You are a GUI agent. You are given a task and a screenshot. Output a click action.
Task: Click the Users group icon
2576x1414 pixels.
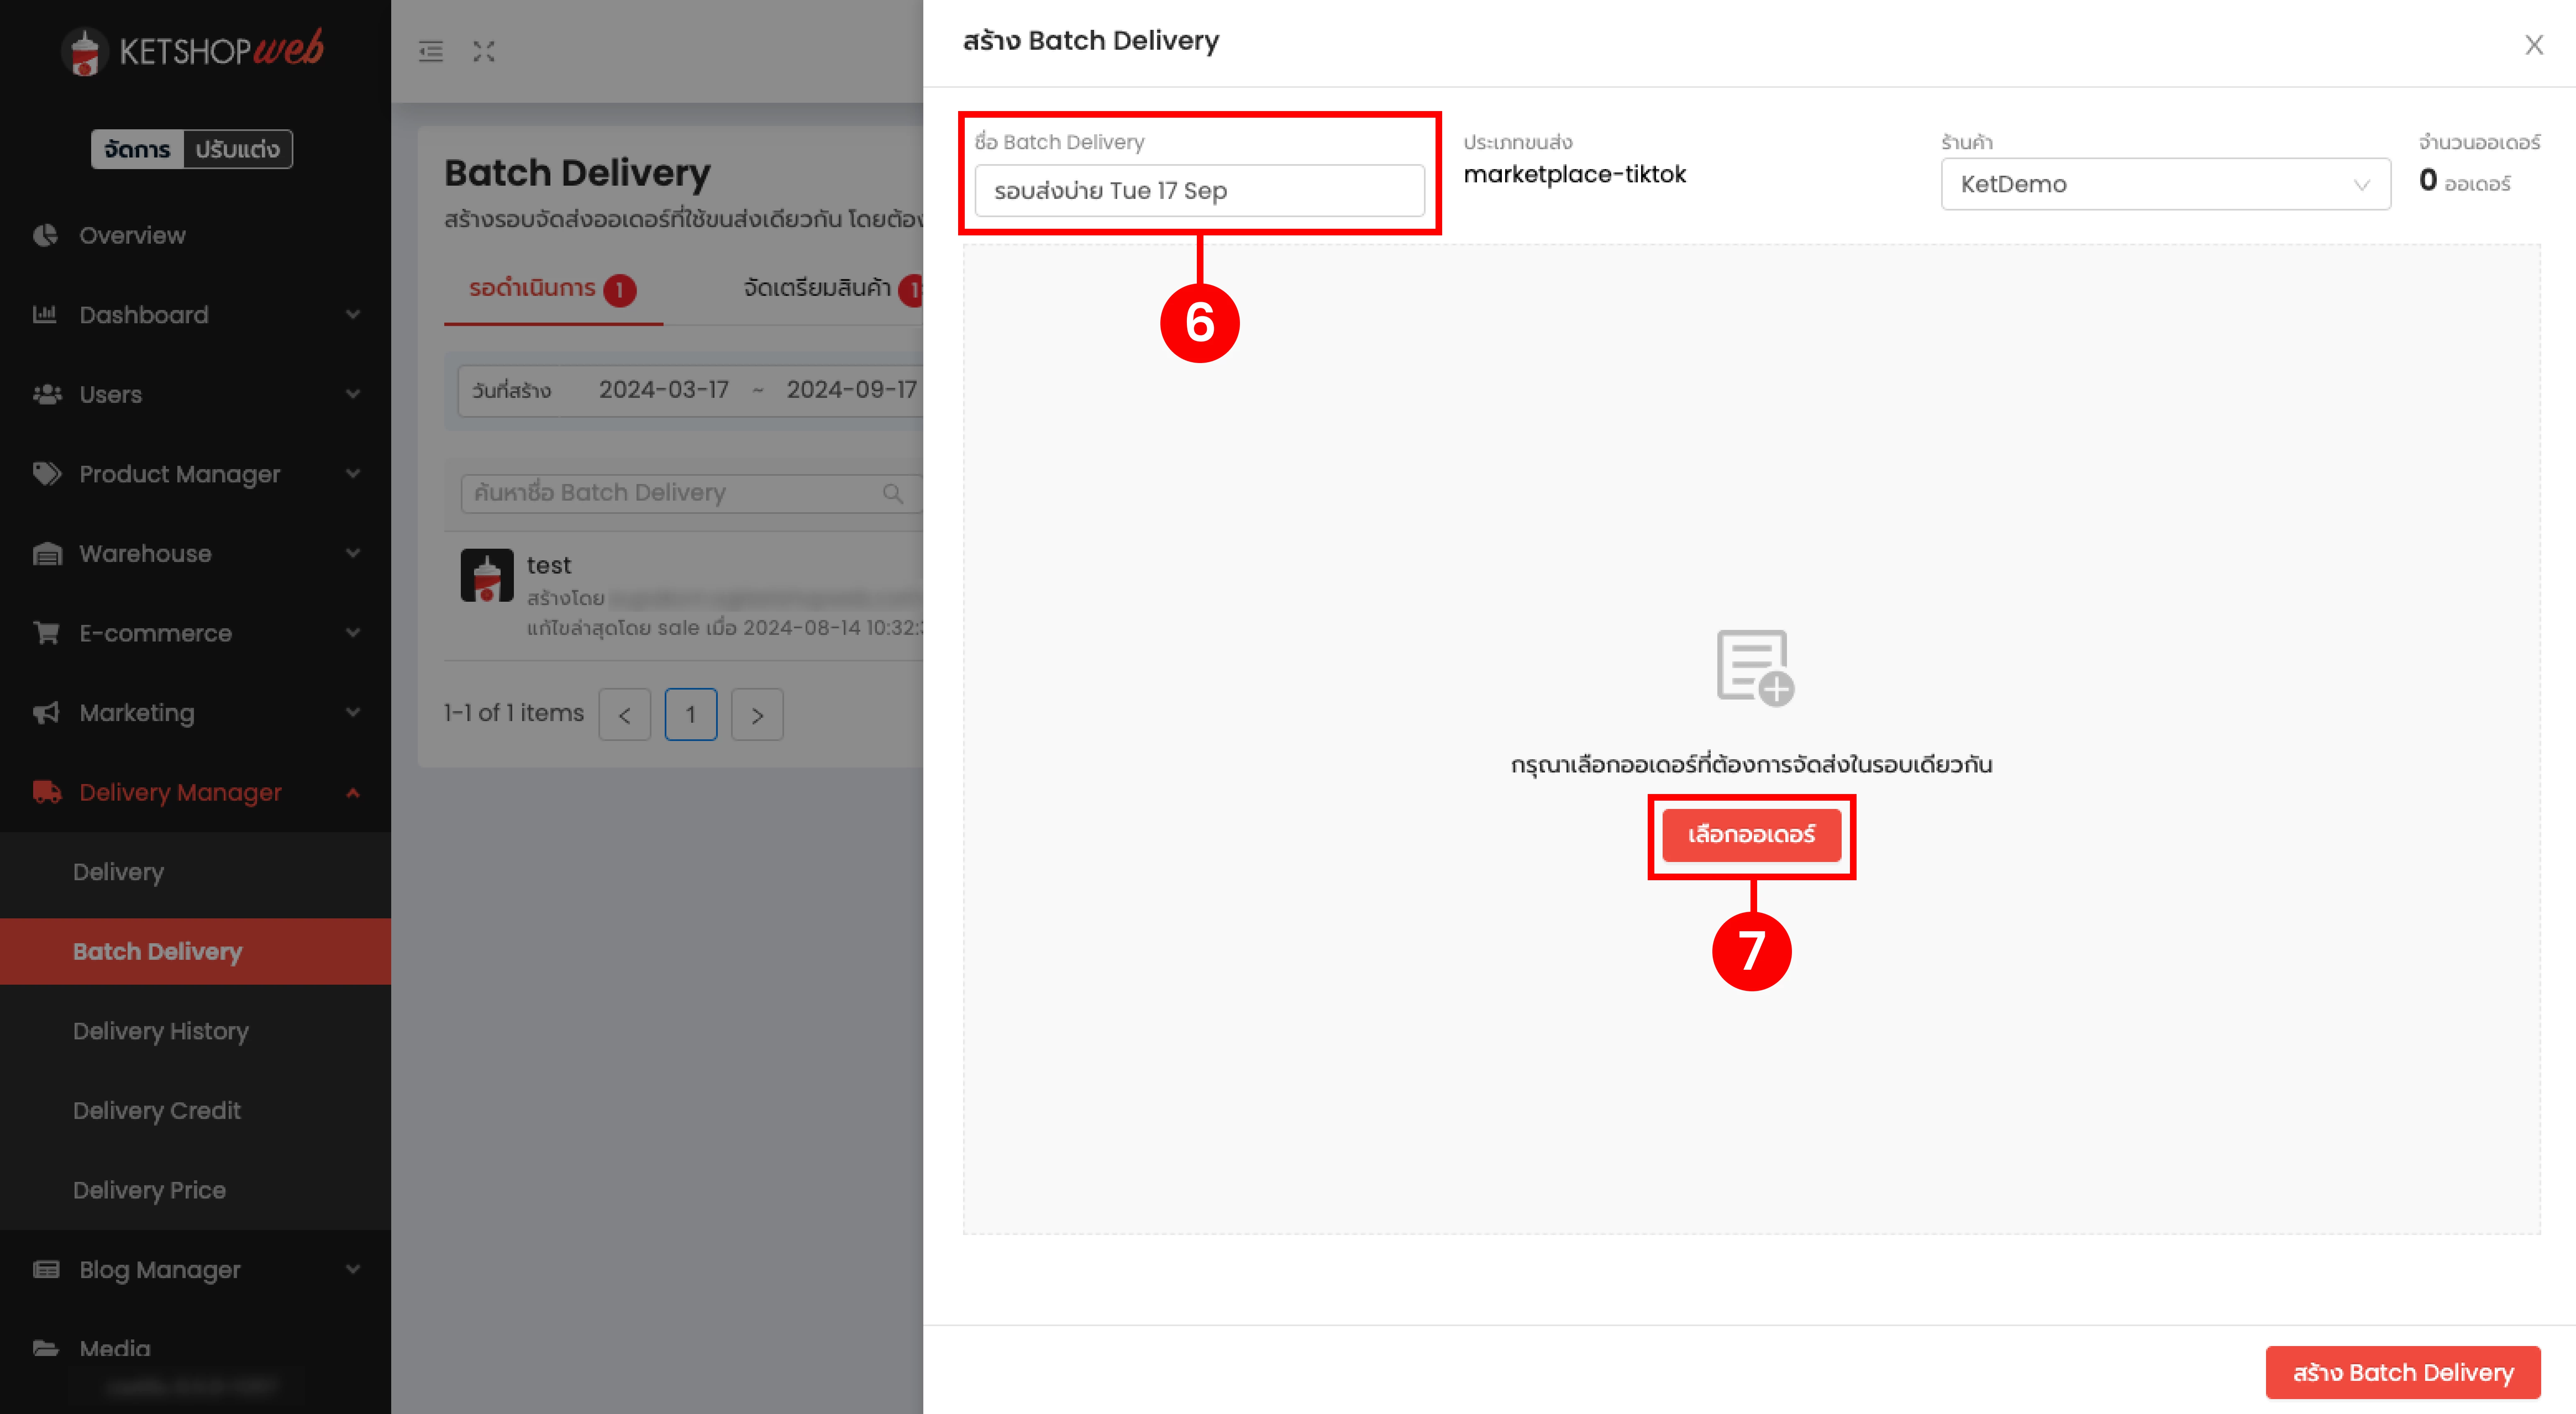46,394
